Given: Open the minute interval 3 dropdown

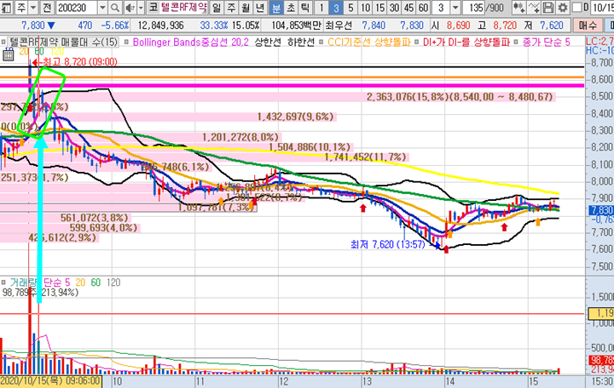Looking at the screenshot, I should point(455,7).
